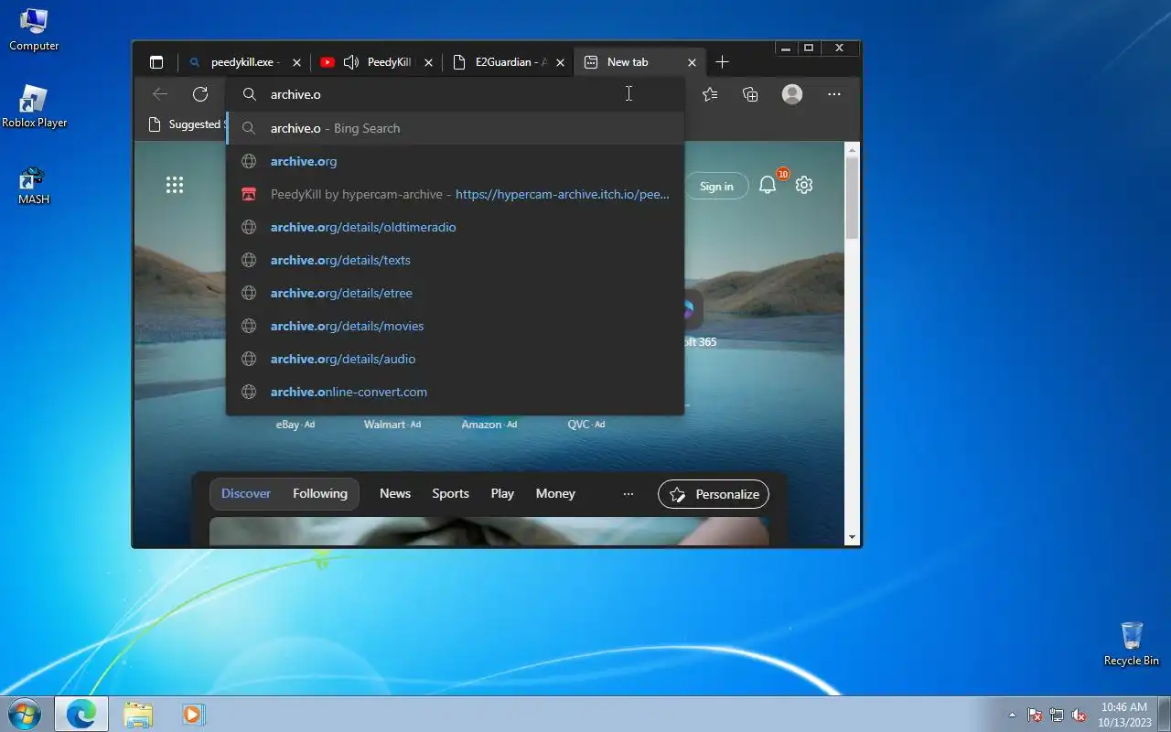Open the Play feed category
Screen dimensions: 1171x732
point(502,493)
